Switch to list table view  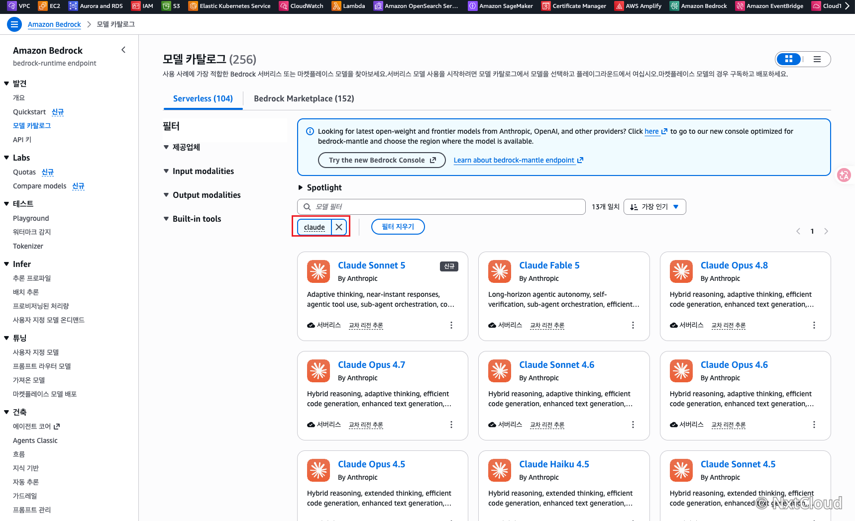tap(817, 59)
